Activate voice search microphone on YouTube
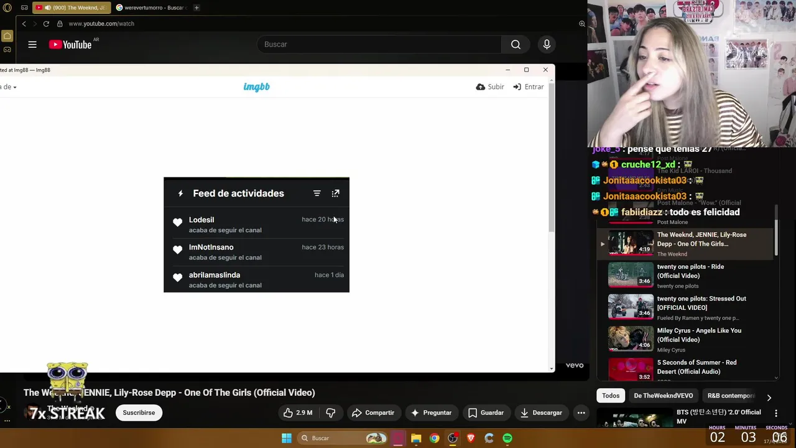Screen dimensions: 796x448 [547, 44]
